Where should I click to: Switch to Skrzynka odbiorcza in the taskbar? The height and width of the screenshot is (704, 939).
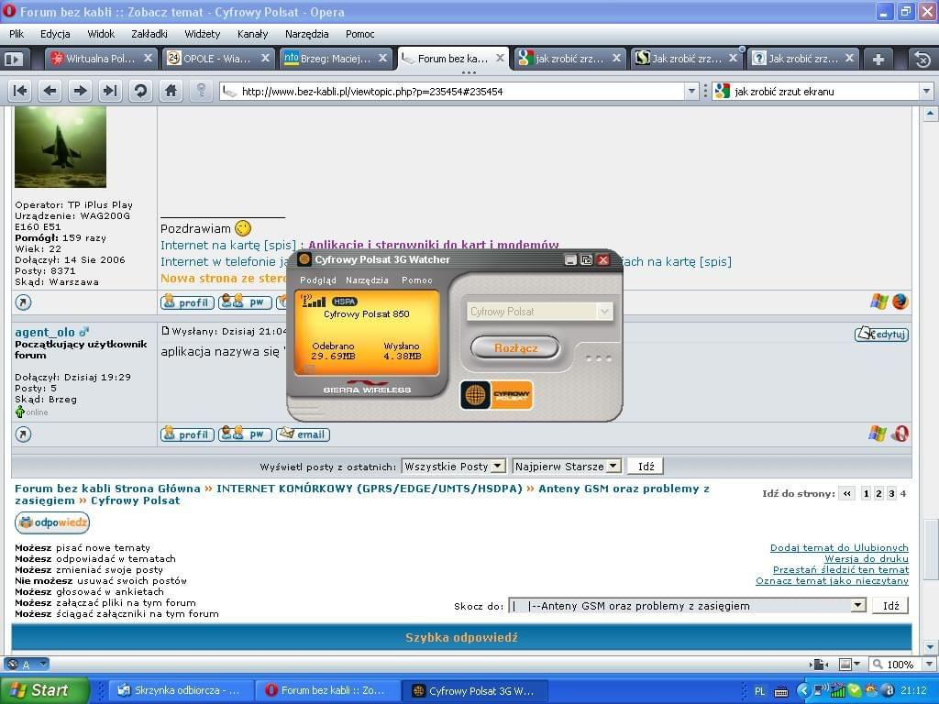tap(181, 690)
